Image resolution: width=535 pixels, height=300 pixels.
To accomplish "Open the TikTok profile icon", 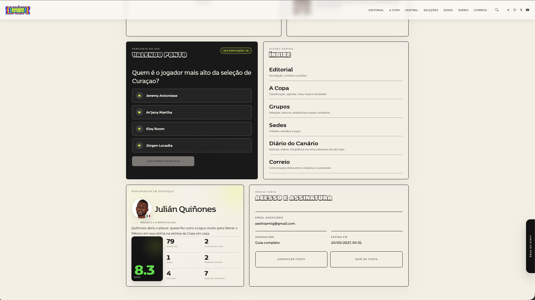I will (x=508, y=10).
